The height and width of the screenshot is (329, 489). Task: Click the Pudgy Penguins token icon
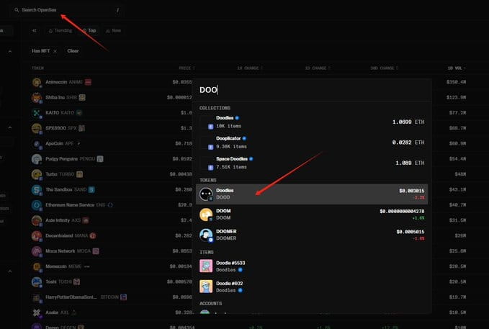[x=37, y=159]
